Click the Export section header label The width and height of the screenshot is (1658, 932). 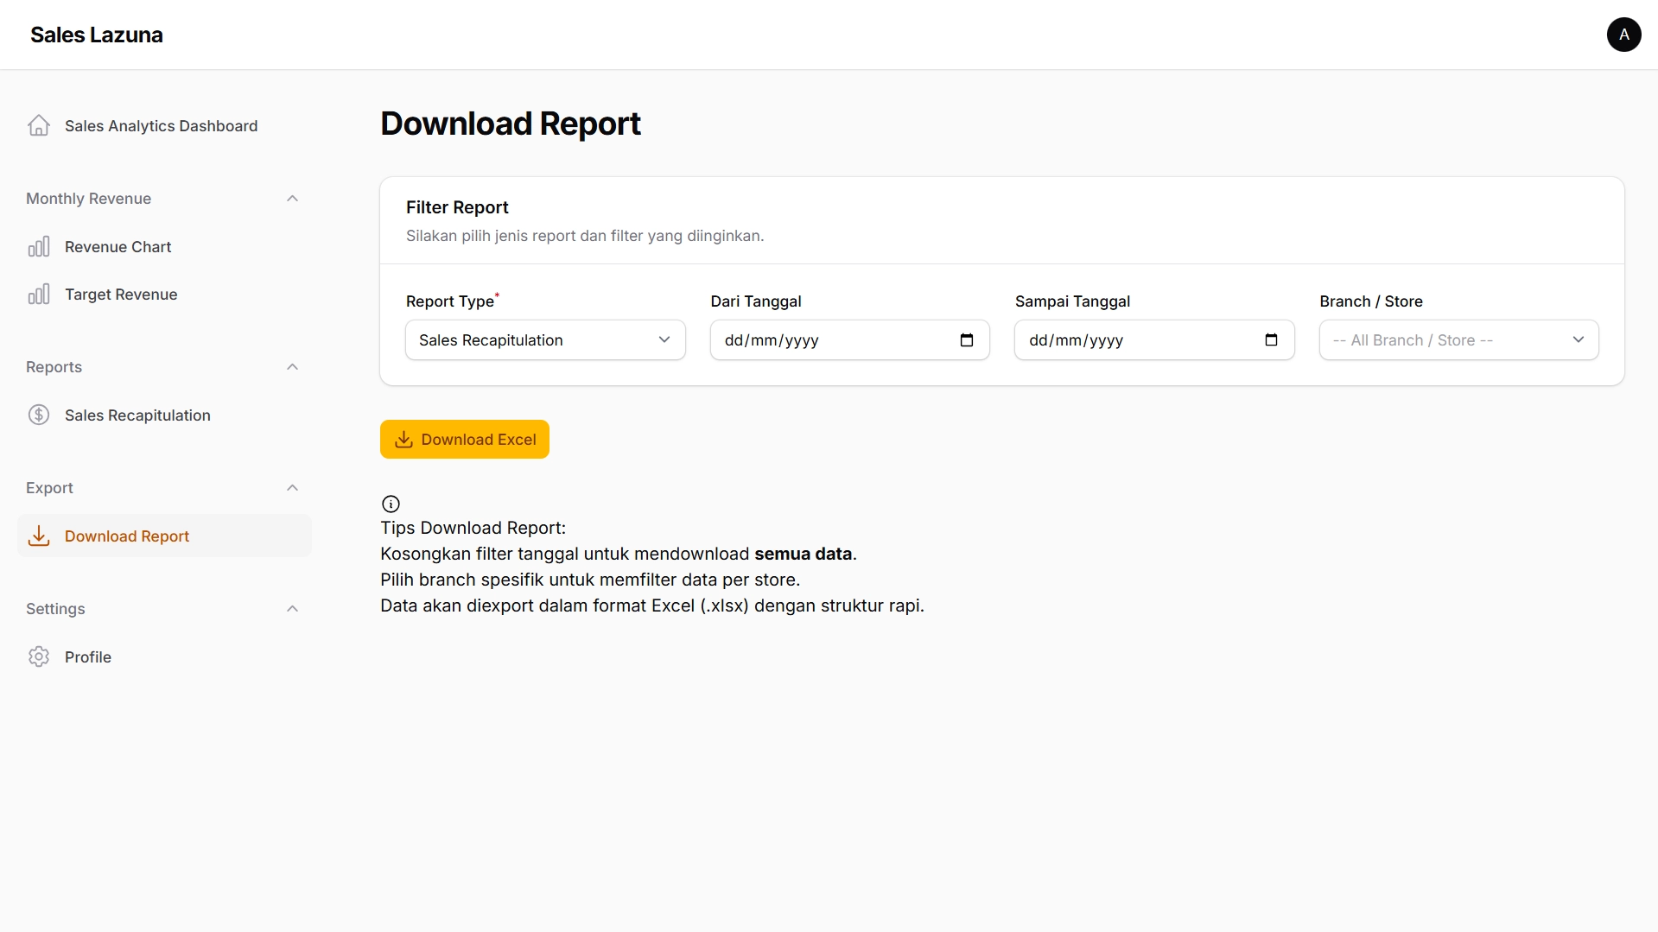click(x=49, y=487)
